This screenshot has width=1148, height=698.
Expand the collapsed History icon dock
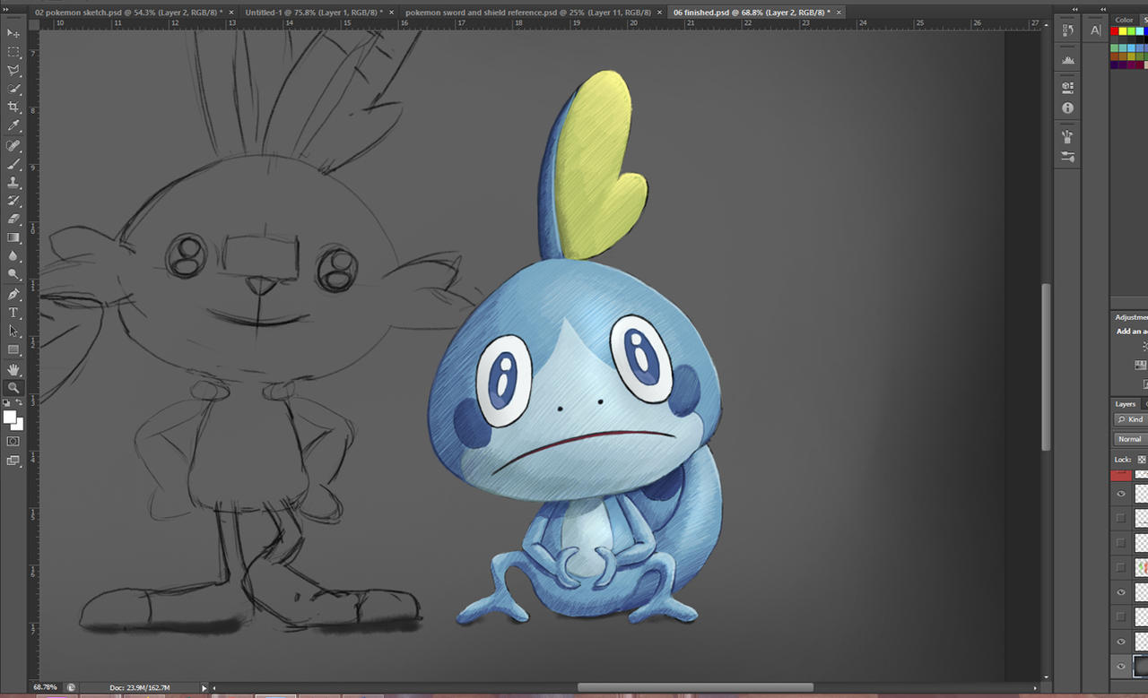coord(1075,9)
